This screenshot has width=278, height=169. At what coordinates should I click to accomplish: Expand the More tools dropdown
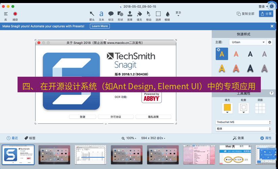(x=178, y=14)
